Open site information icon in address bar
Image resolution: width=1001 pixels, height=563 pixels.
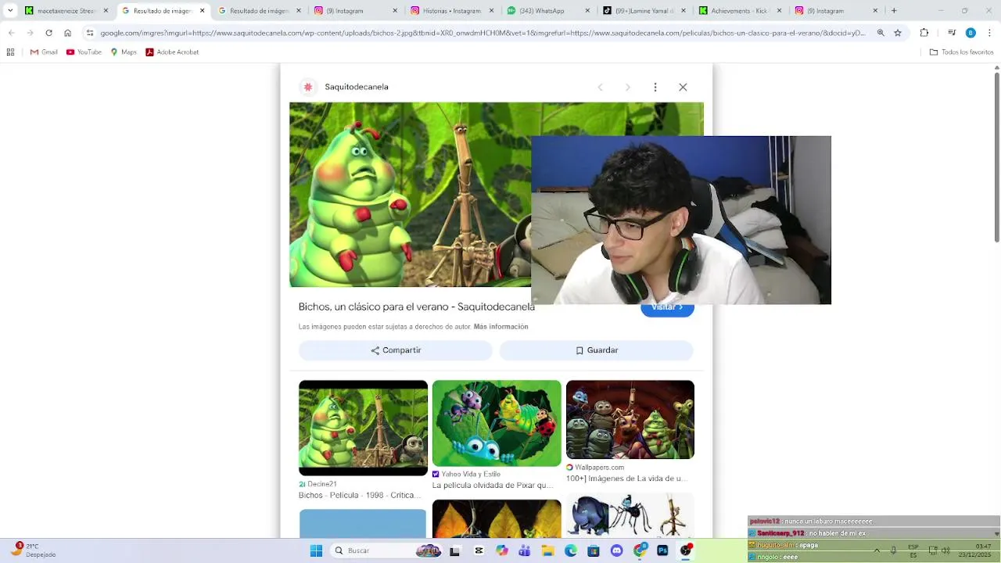tap(90, 33)
